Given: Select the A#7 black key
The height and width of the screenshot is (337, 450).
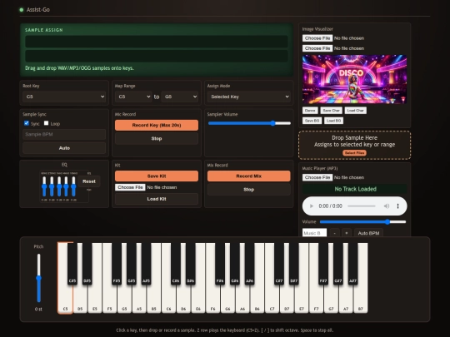Looking at the screenshot, I should pos(352,264).
